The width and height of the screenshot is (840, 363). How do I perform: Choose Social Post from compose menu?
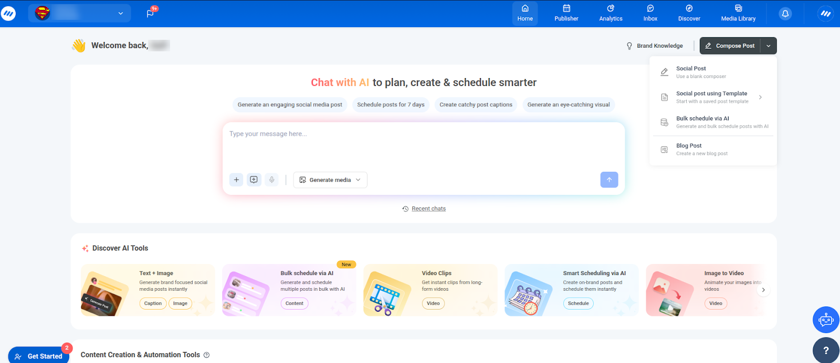tap(713, 72)
